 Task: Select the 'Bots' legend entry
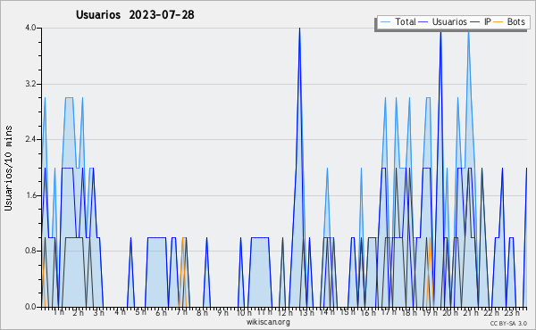click(x=515, y=21)
